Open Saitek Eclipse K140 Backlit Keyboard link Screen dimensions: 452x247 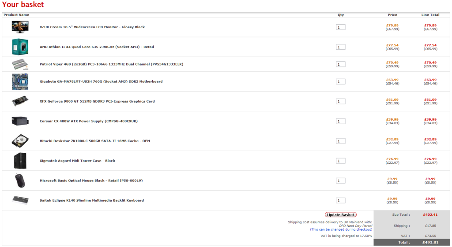tap(92, 200)
